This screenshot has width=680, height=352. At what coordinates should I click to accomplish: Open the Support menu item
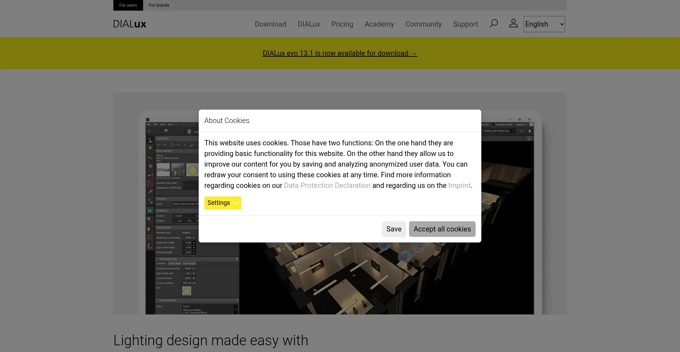[465, 24]
